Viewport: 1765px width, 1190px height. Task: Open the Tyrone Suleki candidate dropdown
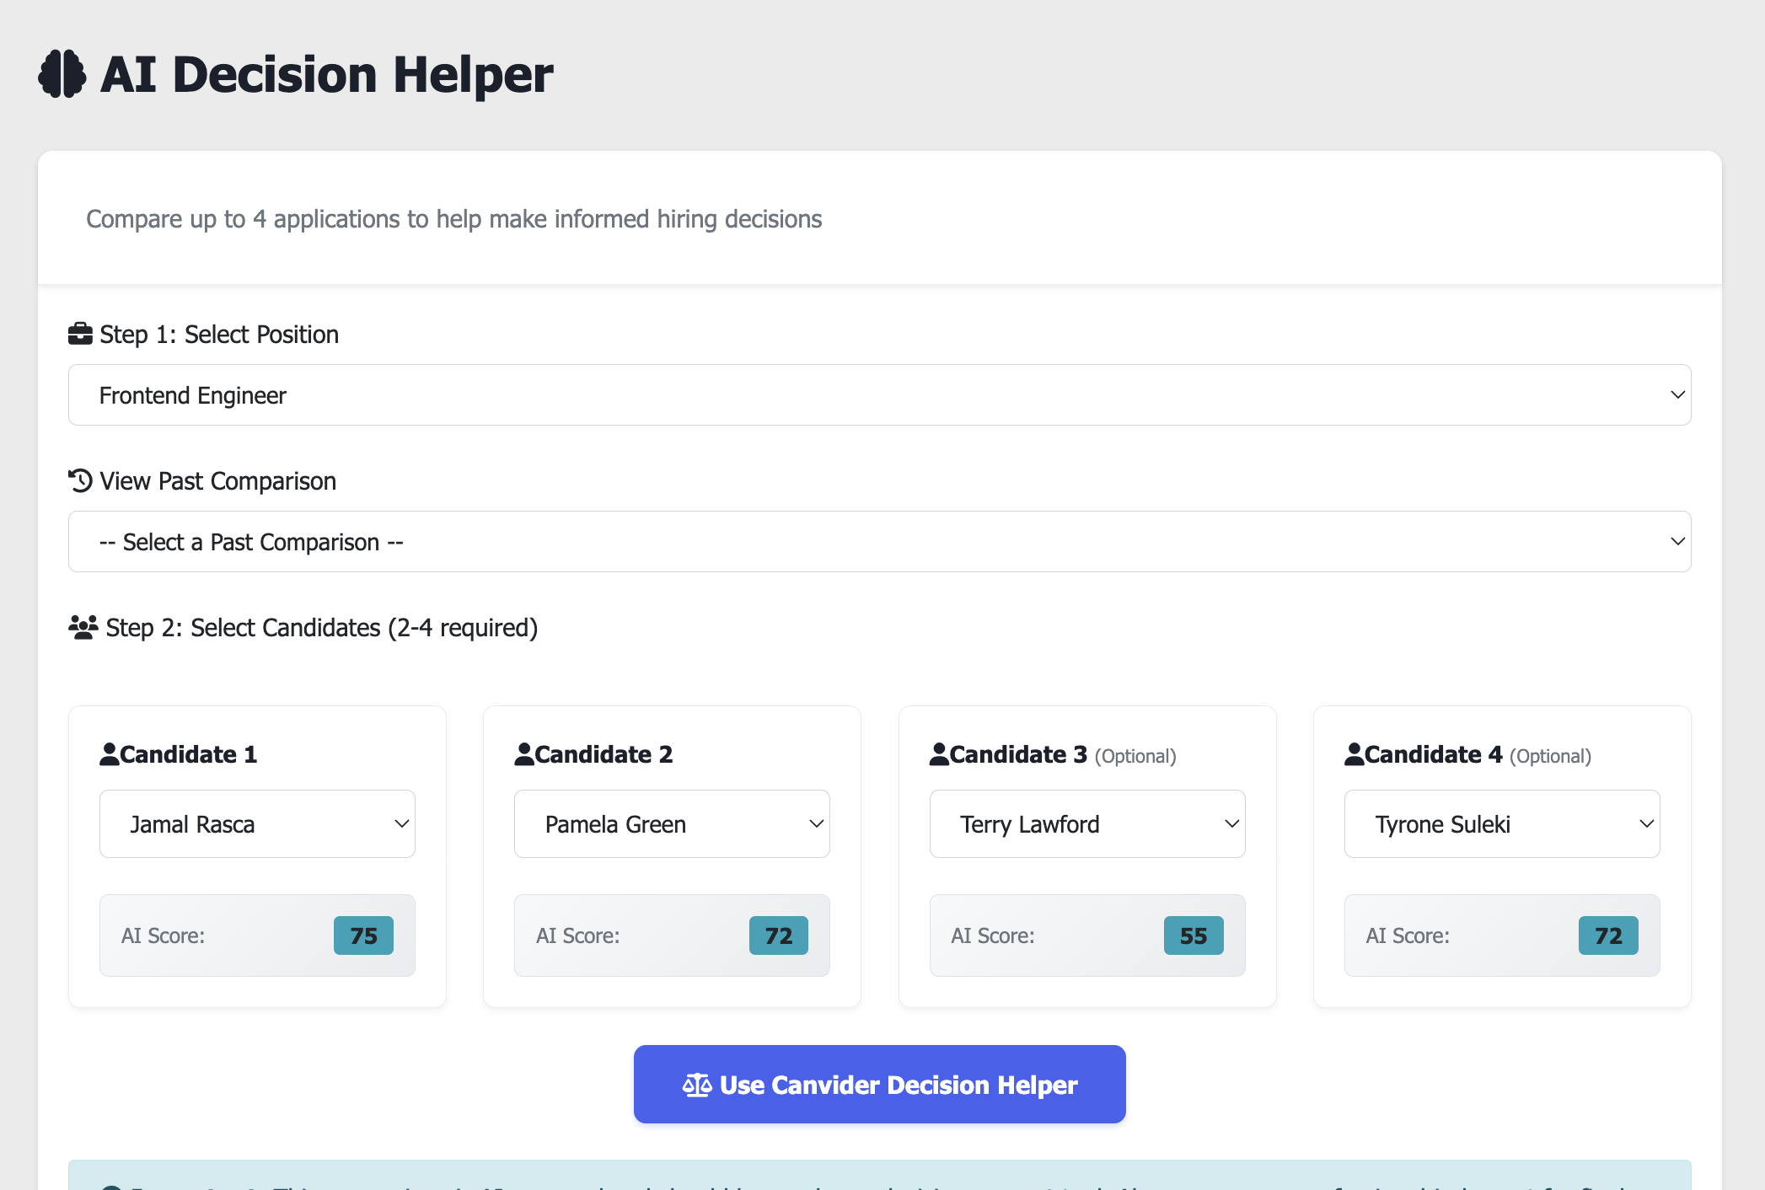[1501, 823]
